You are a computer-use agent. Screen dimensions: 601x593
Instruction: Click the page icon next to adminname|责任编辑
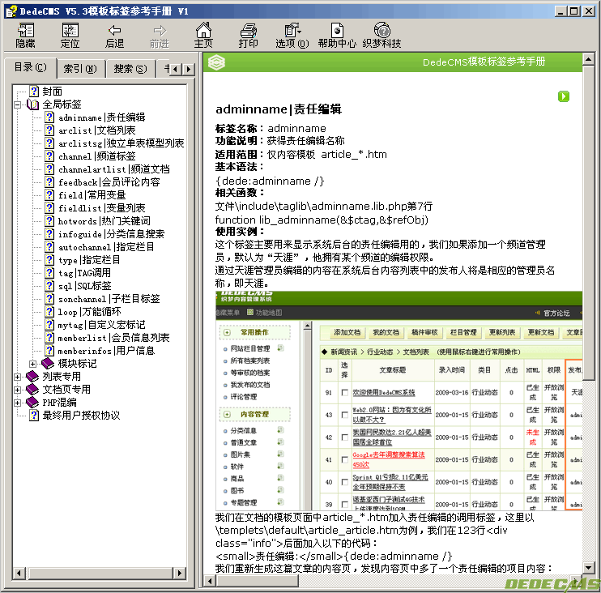click(49, 117)
